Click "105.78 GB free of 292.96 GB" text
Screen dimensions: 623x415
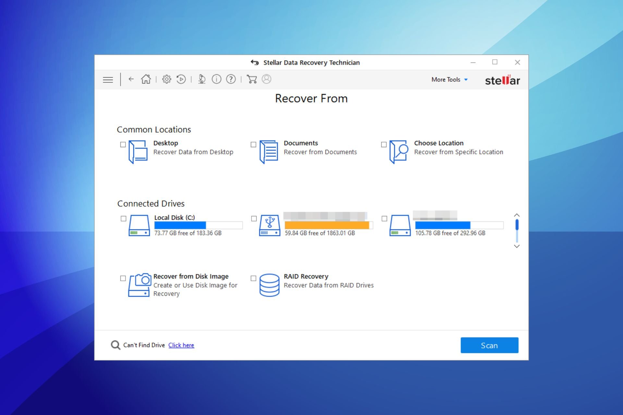(x=450, y=233)
